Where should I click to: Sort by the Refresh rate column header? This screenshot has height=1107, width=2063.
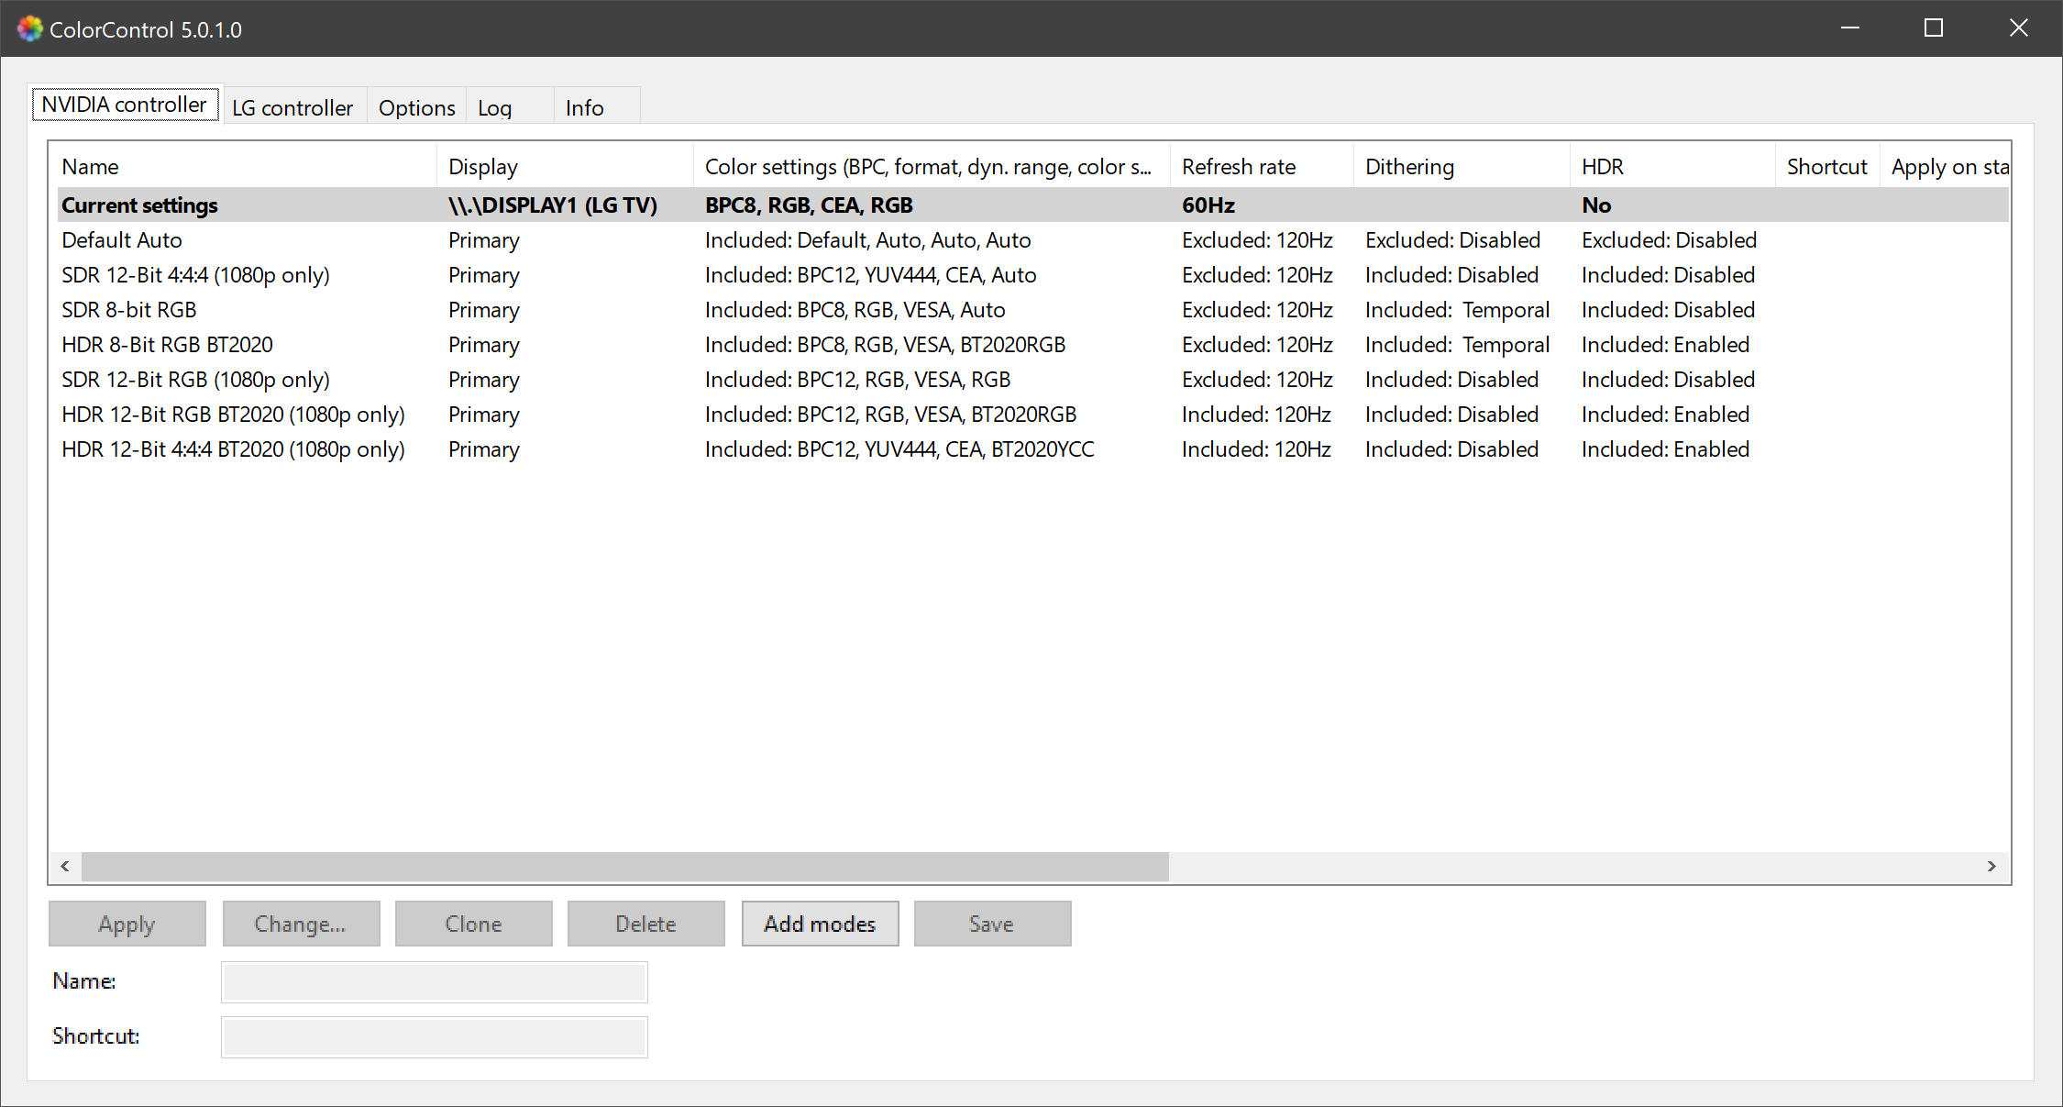pyautogui.click(x=1238, y=166)
